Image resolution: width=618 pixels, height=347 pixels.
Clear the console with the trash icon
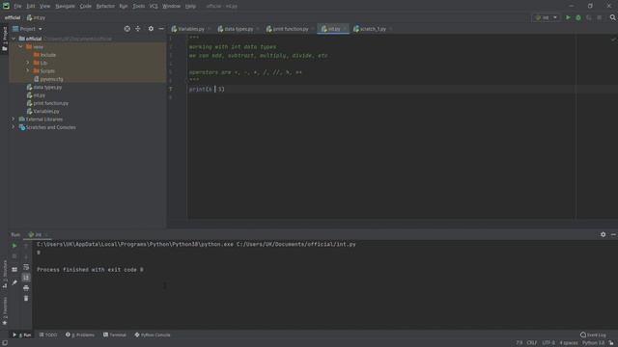point(26,298)
